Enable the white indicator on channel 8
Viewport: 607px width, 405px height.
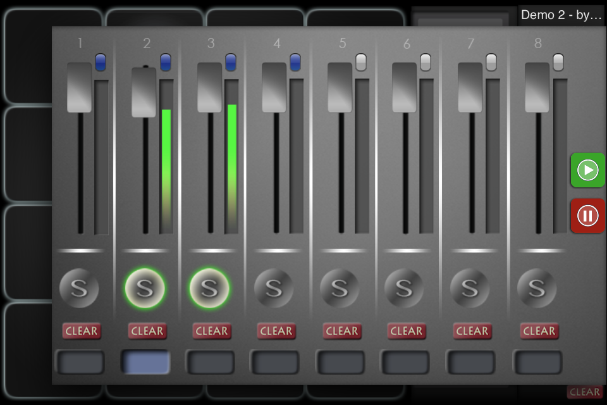pos(558,62)
